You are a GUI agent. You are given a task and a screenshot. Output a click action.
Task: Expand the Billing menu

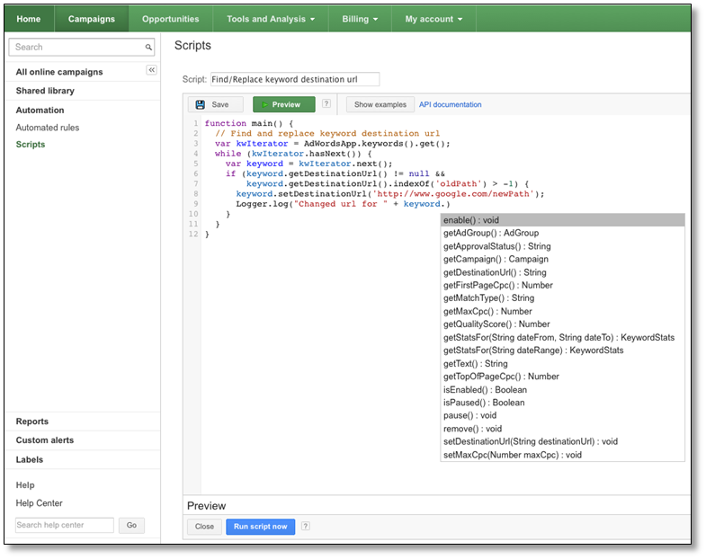tap(361, 19)
